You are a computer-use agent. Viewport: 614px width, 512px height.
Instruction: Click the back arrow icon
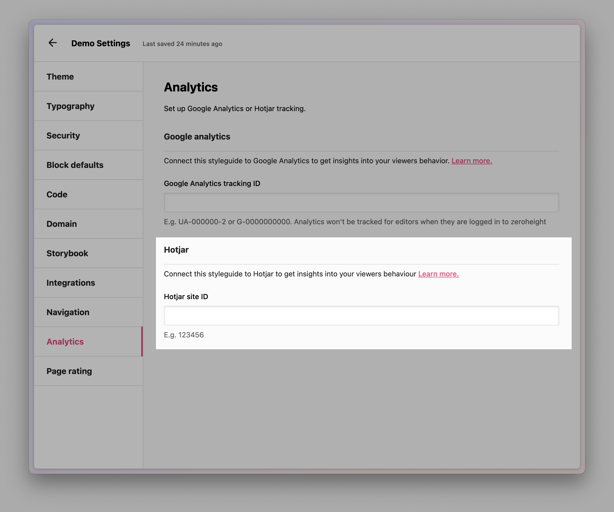coord(53,43)
